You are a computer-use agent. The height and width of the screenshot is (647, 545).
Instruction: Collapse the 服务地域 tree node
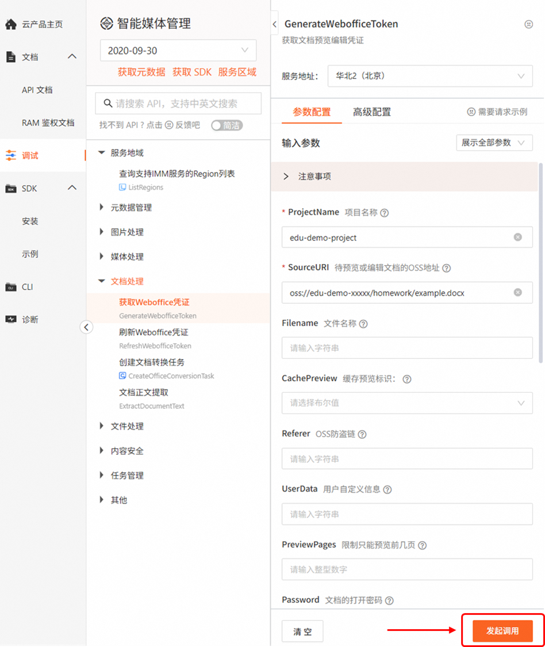(x=102, y=152)
